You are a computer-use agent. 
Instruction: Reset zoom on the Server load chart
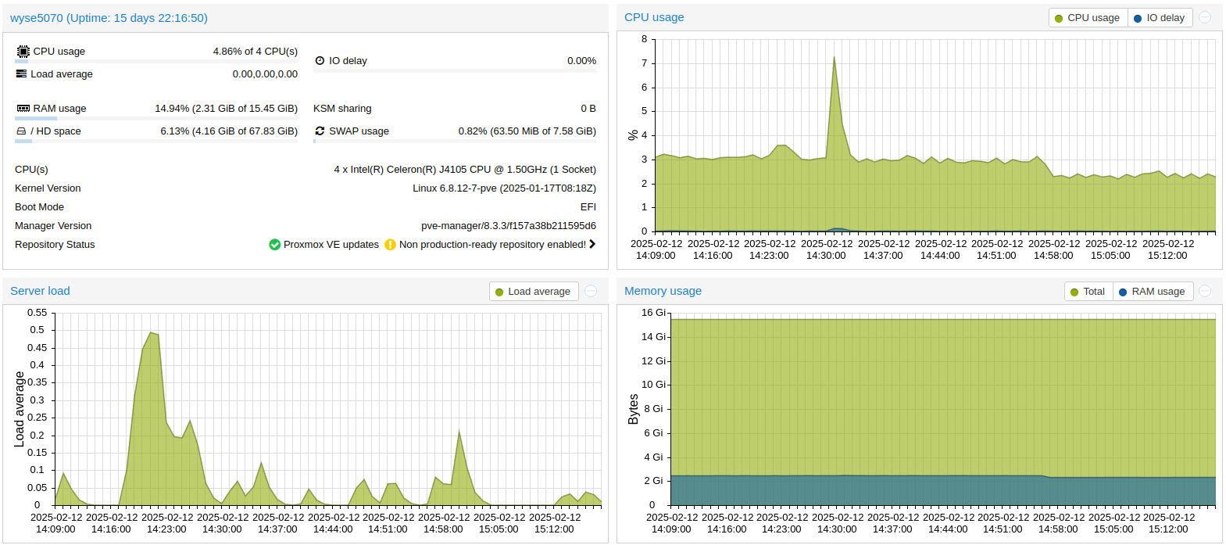click(x=591, y=291)
